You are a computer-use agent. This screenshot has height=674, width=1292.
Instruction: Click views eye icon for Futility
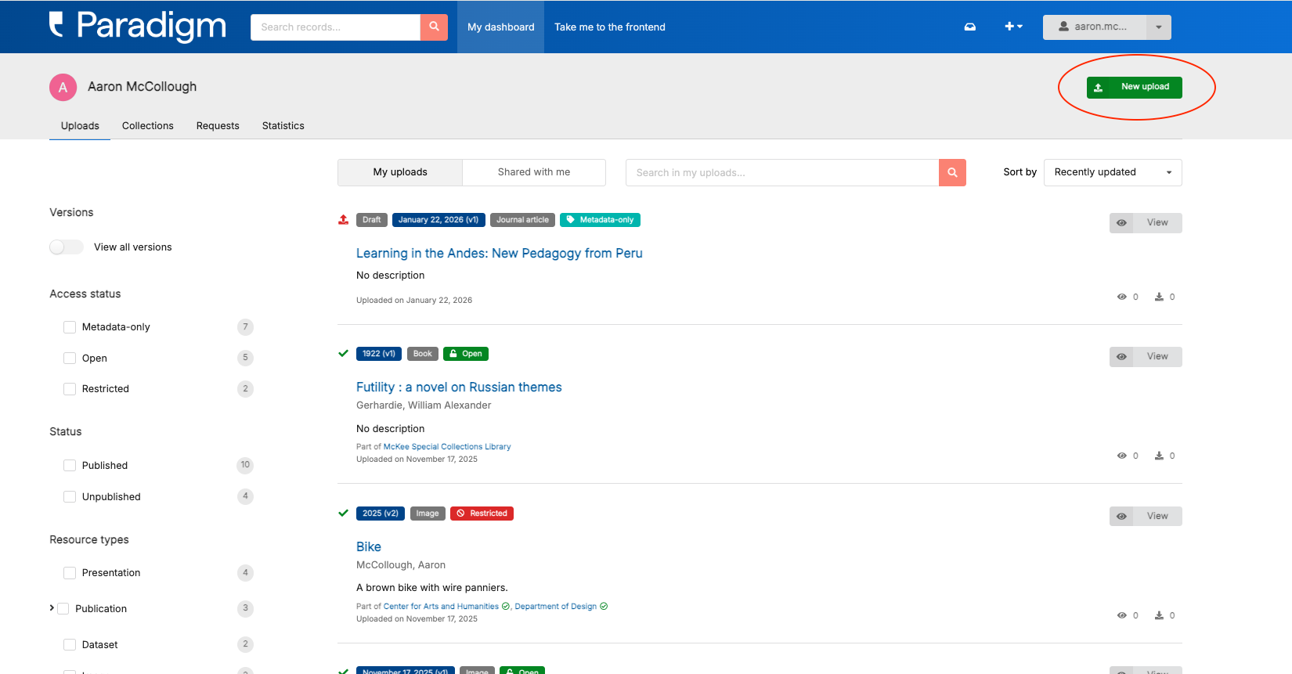click(x=1121, y=456)
